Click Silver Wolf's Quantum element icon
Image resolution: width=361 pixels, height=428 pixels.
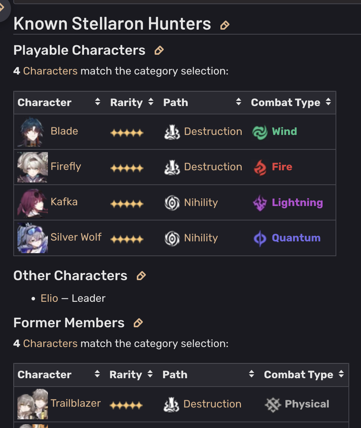pyautogui.click(x=260, y=238)
